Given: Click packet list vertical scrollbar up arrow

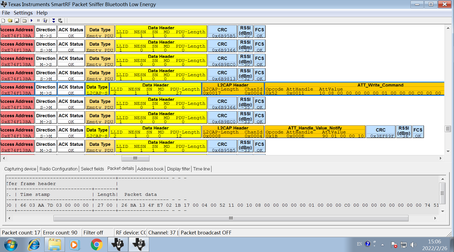Looking at the screenshot, I should point(448,28).
